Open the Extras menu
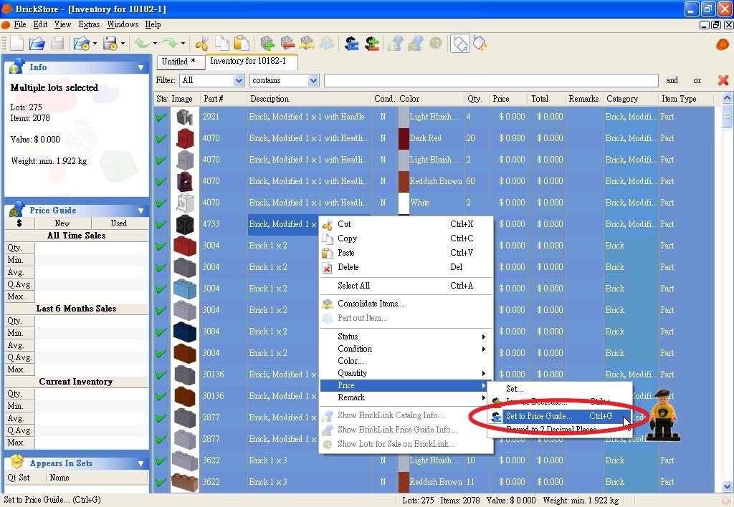734x507 pixels. click(x=89, y=24)
